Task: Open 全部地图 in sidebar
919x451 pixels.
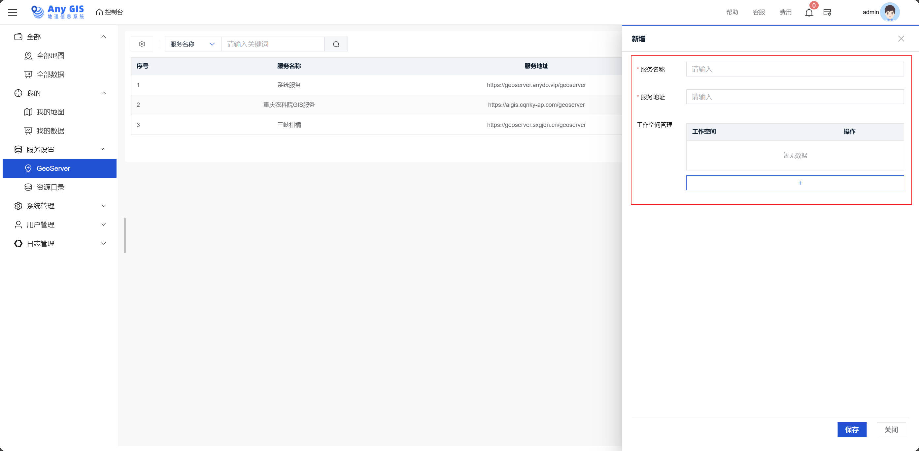Action: click(50, 56)
